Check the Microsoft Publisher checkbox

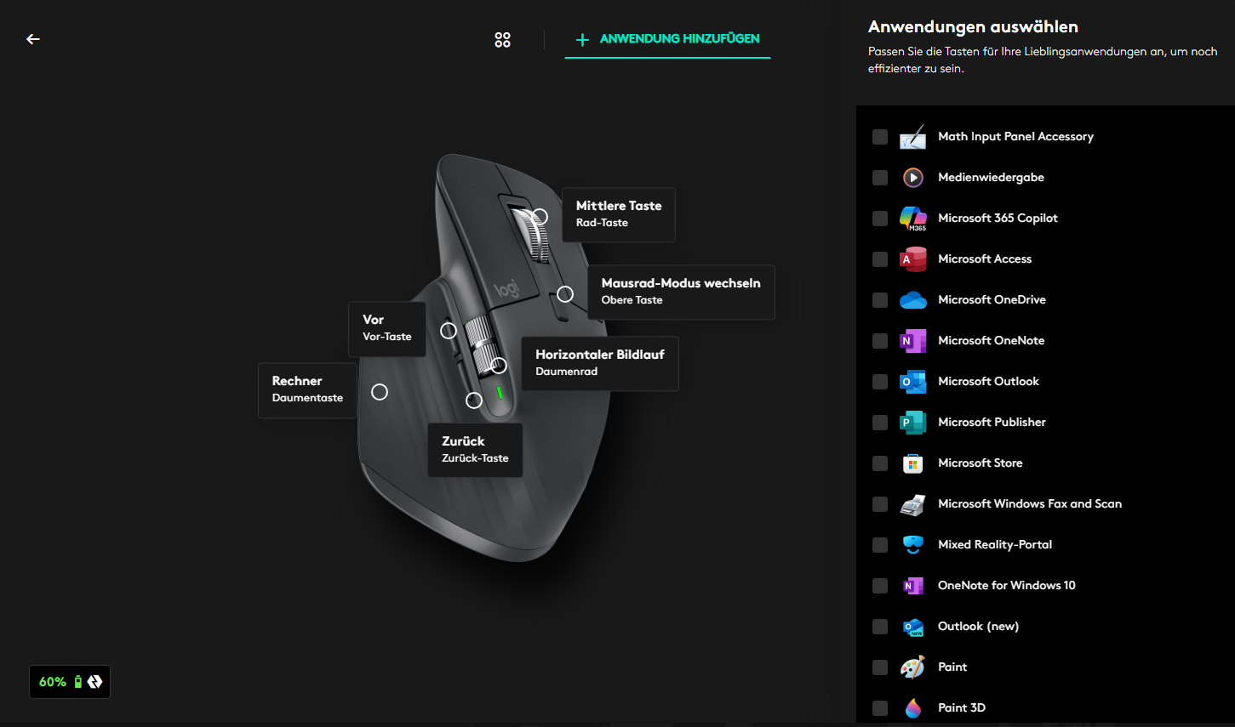click(x=880, y=423)
